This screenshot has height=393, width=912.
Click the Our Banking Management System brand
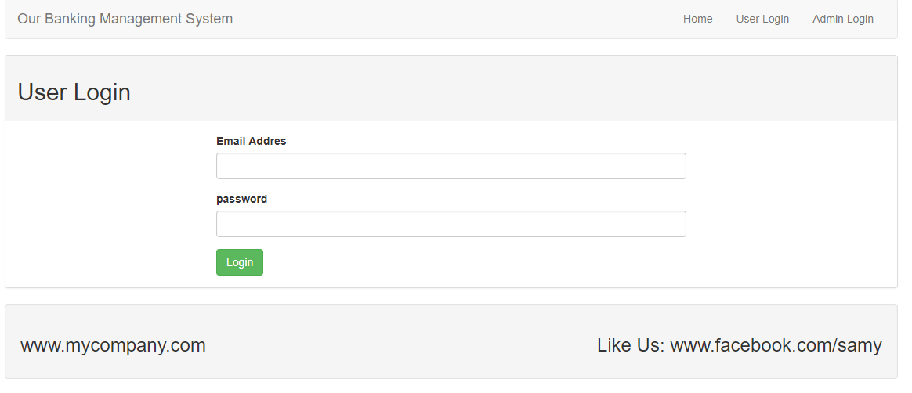click(x=125, y=19)
